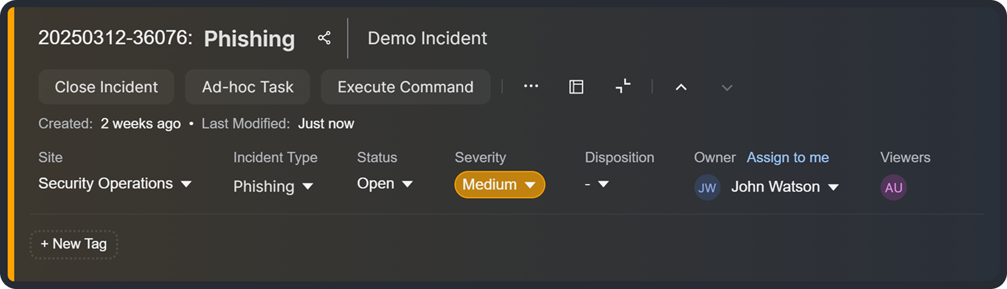This screenshot has width=1007, height=289.
Task: Open the Security Operations site dropdown
Action: tap(115, 184)
